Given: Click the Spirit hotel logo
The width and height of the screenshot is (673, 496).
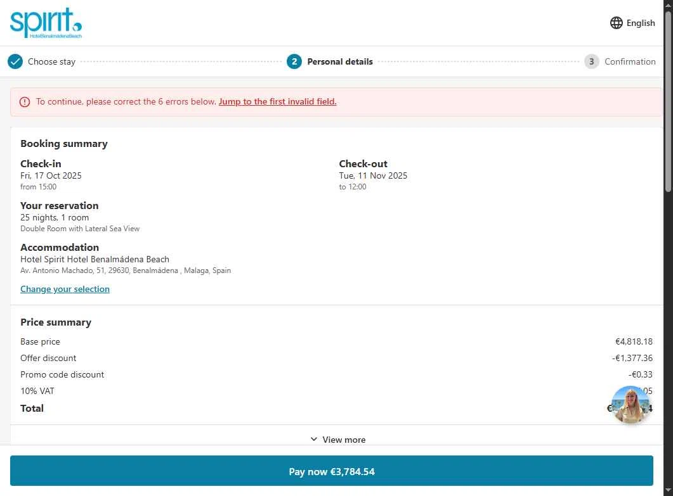Looking at the screenshot, I should [46, 23].
